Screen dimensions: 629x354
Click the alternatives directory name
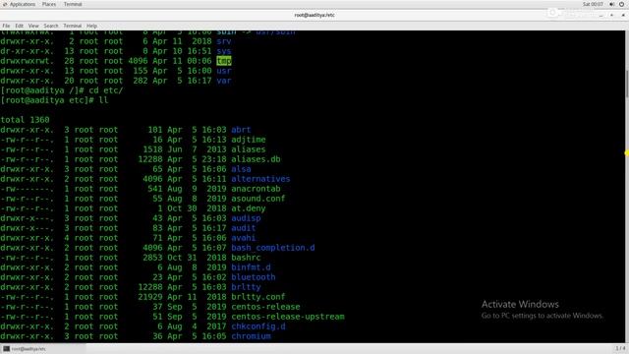[260, 179]
